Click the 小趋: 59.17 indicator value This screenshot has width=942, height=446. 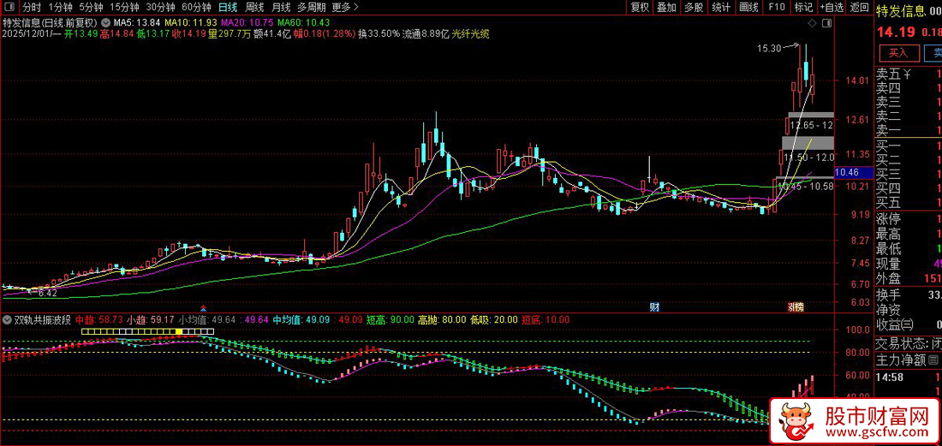pos(150,320)
